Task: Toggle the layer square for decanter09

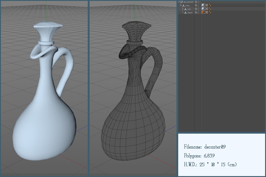Action: pos(196,2)
